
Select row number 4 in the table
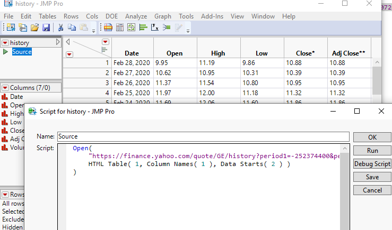[x=87, y=93]
